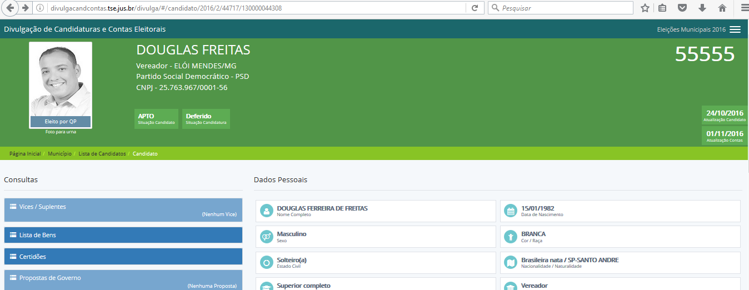Expand the Lista de Bens panel

123,235
